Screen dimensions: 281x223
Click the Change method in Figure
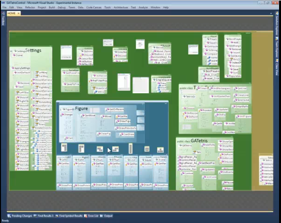pyautogui.click(x=67, y=115)
